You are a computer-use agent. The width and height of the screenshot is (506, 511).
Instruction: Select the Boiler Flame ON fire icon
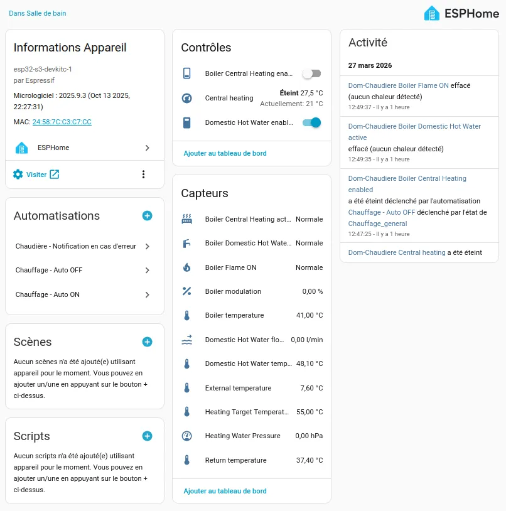pyautogui.click(x=186, y=267)
